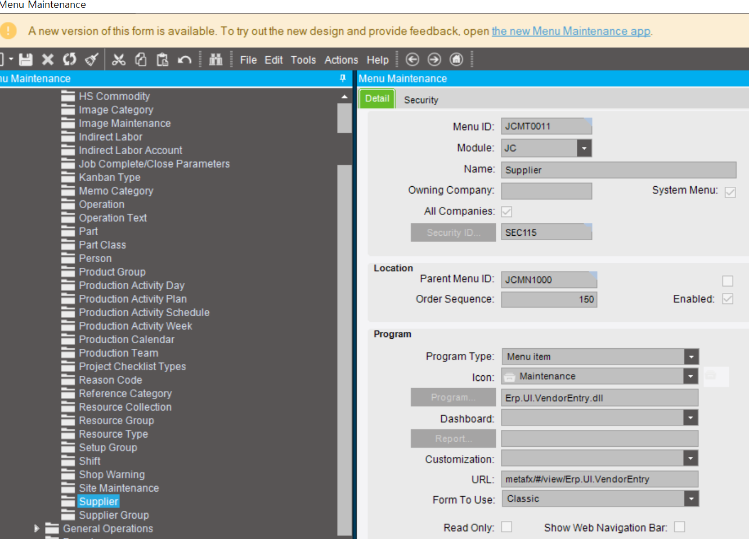Screen dimensions: 749x539
Task: Click the back navigation arrow icon
Action: pos(412,59)
